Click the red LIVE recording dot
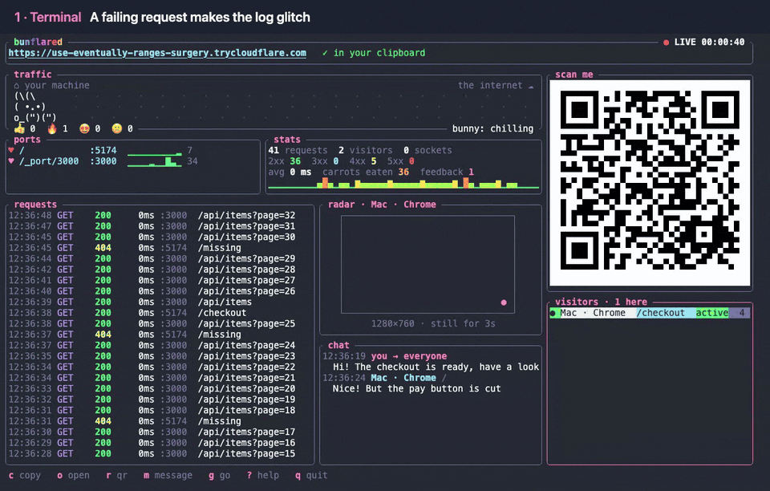This screenshot has width=770, height=491. tap(666, 43)
